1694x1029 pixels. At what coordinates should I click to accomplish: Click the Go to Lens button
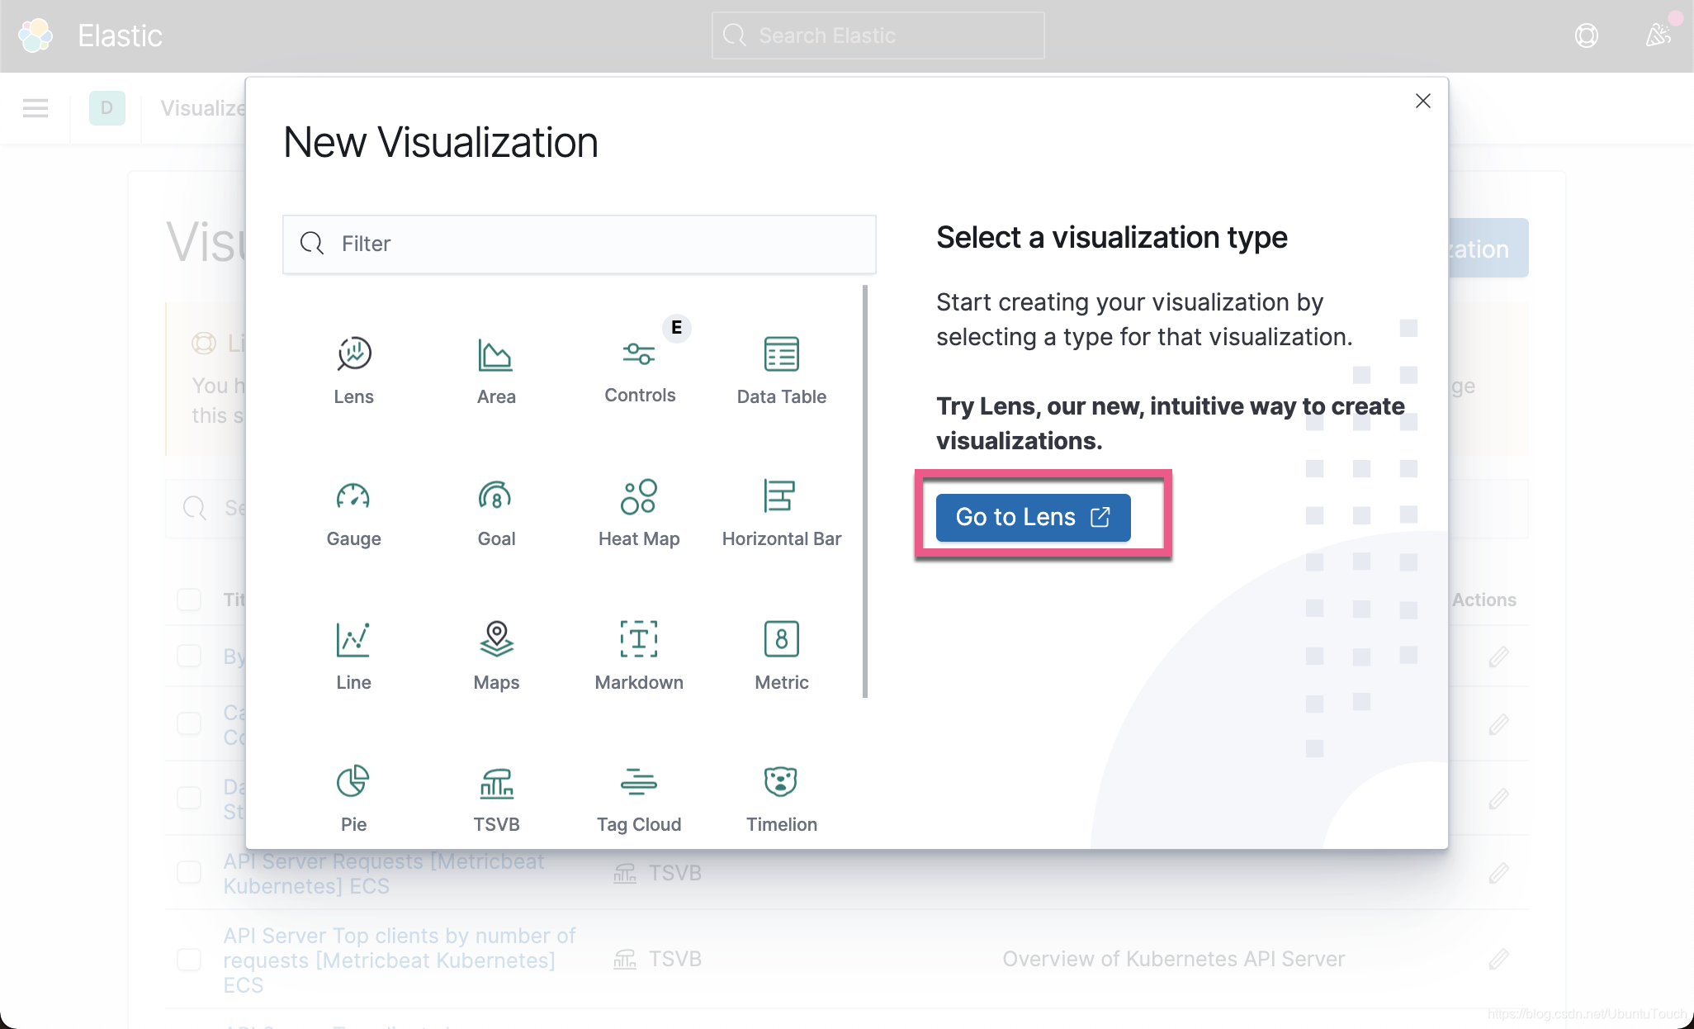(1033, 517)
